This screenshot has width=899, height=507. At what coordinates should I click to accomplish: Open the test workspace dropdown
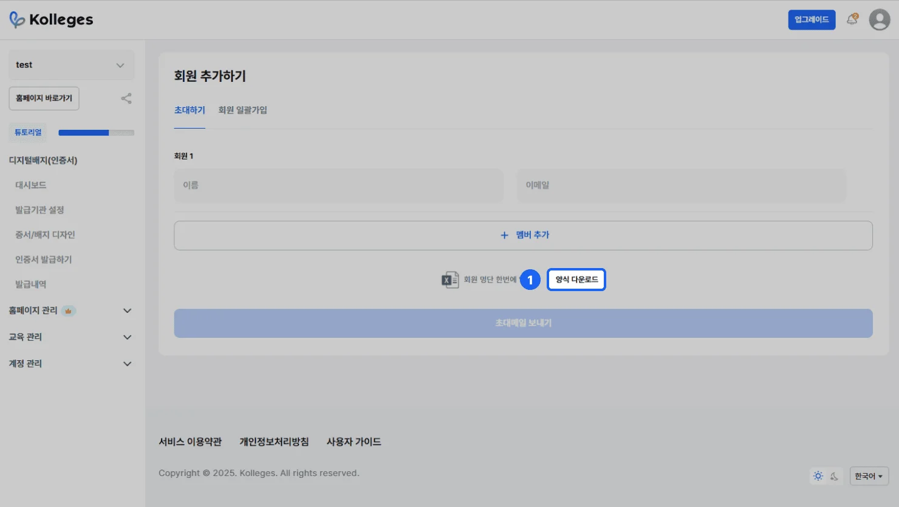click(x=72, y=65)
